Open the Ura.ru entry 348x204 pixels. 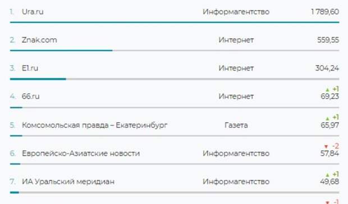(x=33, y=12)
